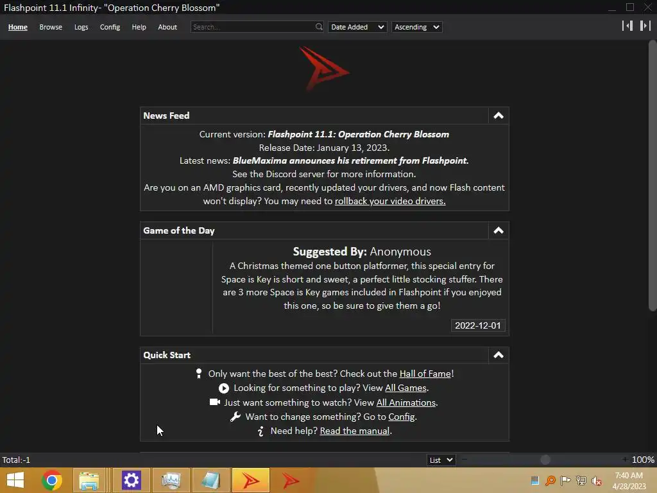Collapse the Quick Start section
Screen dimensions: 657x493
[x=498, y=355]
